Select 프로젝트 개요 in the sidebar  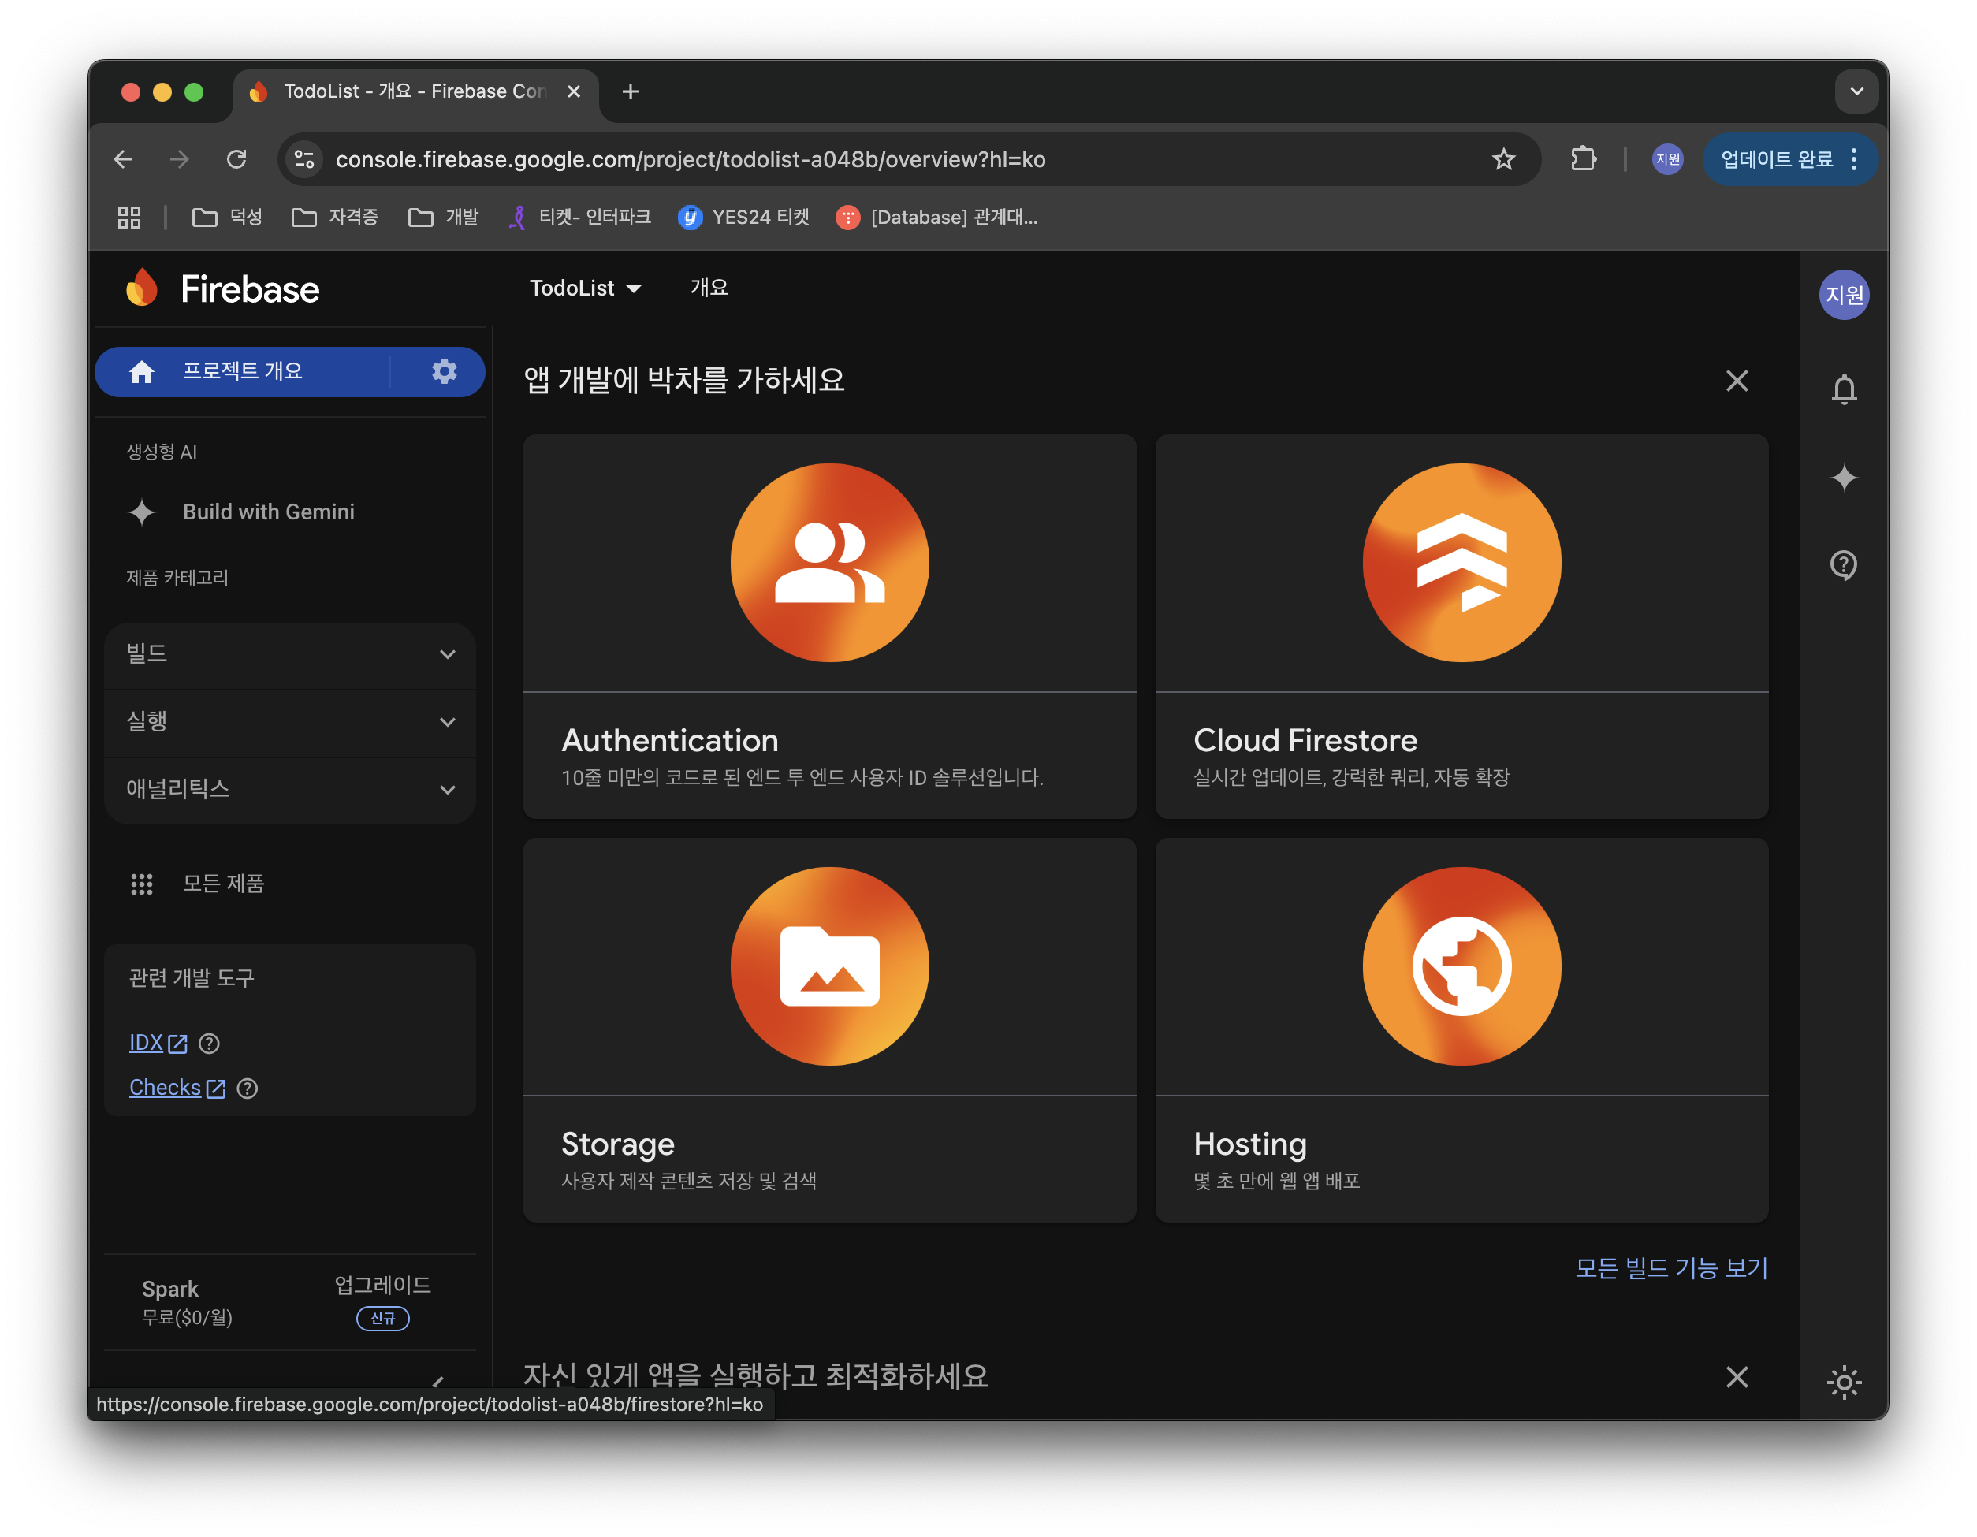pyautogui.click(x=243, y=371)
